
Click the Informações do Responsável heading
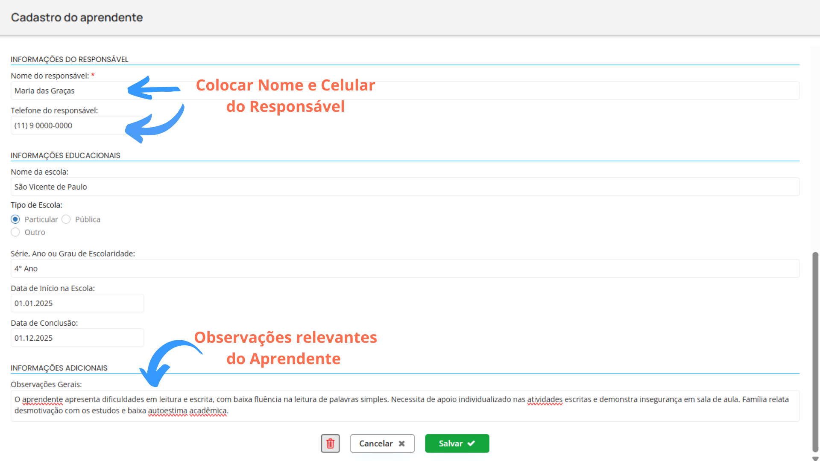coord(70,59)
